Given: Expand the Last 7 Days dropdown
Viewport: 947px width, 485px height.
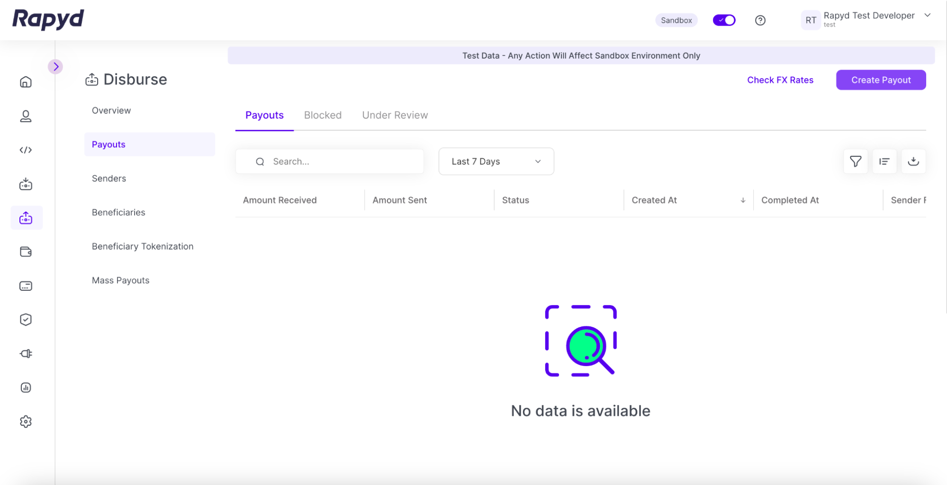Looking at the screenshot, I should 496,162.
